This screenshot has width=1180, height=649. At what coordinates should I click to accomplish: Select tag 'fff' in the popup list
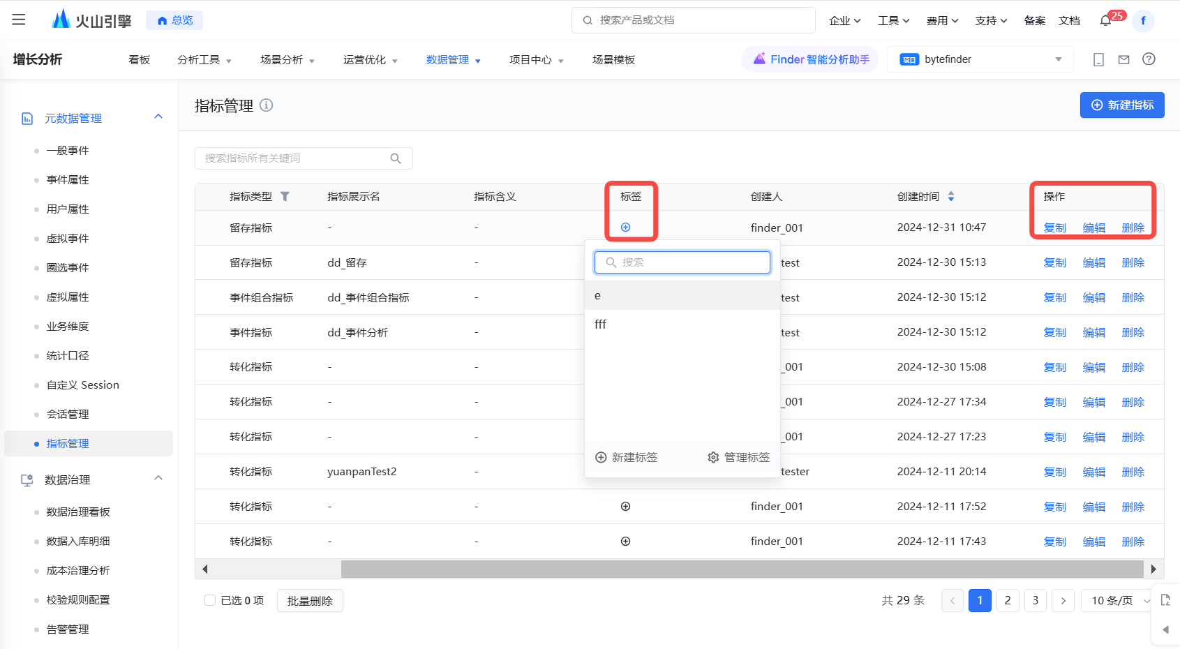coord(682,324)
